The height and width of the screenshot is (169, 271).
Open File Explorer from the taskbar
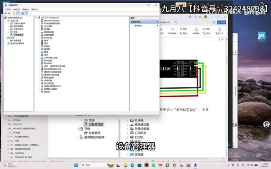pyautogui.click(x=126, y=165)
